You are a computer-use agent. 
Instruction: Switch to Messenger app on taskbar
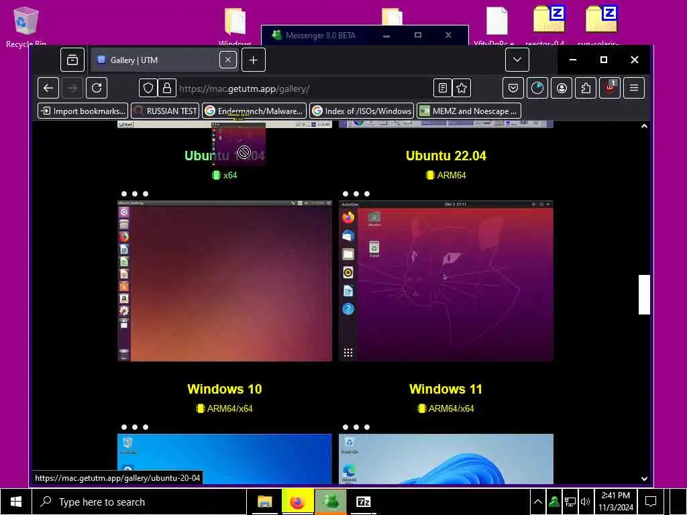[331, 502]
